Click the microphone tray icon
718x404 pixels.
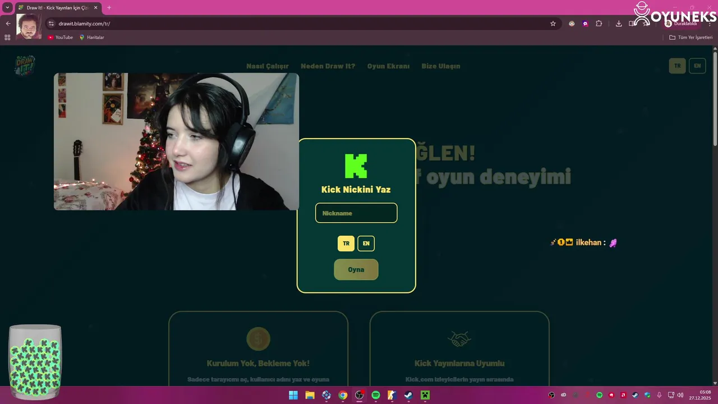tap(659, 395)
